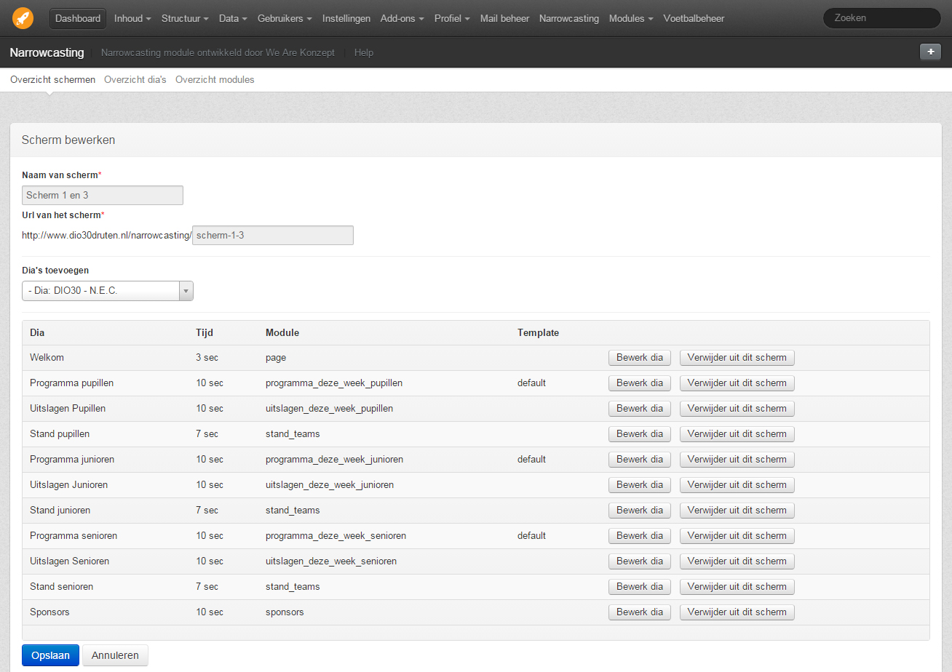Screen dimensions: 952x672
Task: Edit the Stand senioren dia
Action: (x=640, y=587)
